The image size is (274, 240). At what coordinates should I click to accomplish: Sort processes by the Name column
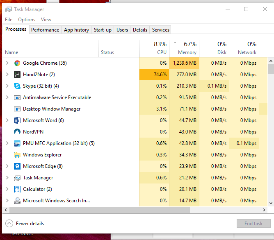pyautogui.click(x=50, y=48)
